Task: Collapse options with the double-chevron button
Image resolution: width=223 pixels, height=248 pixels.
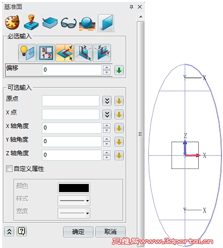Action: coord(9,231)
